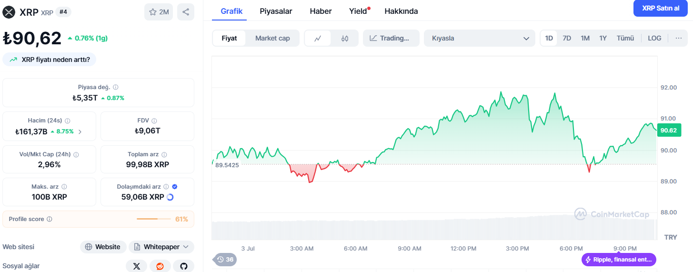Click the 89.5425 opening price label

[227, 165]
